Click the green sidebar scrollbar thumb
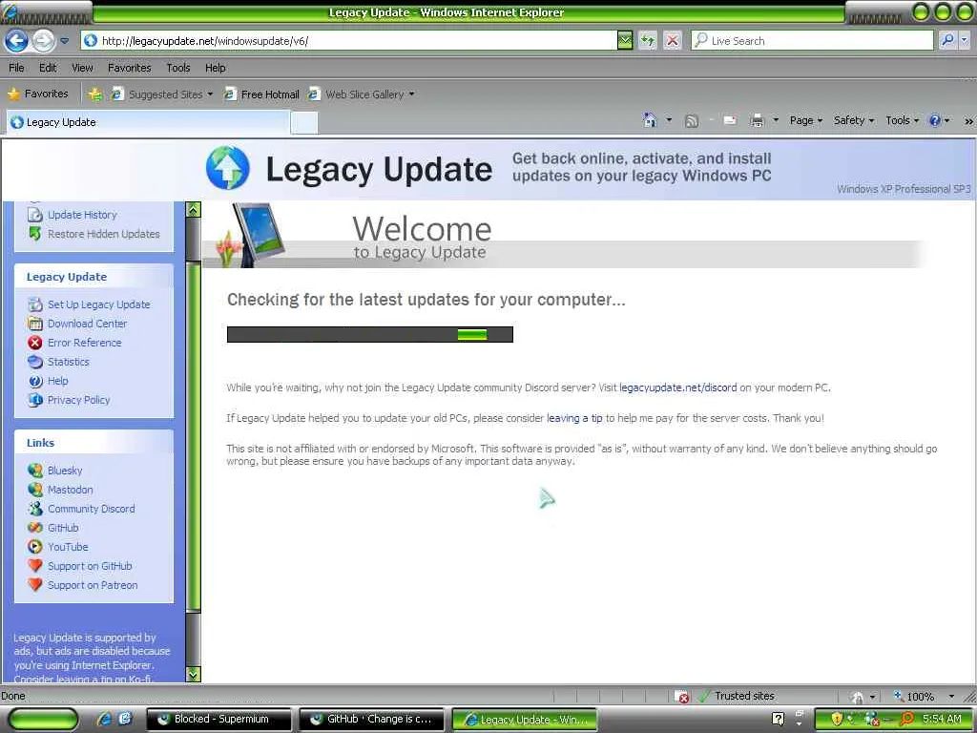The height and width of the screenshot is (733, 977). coord(193,437)
